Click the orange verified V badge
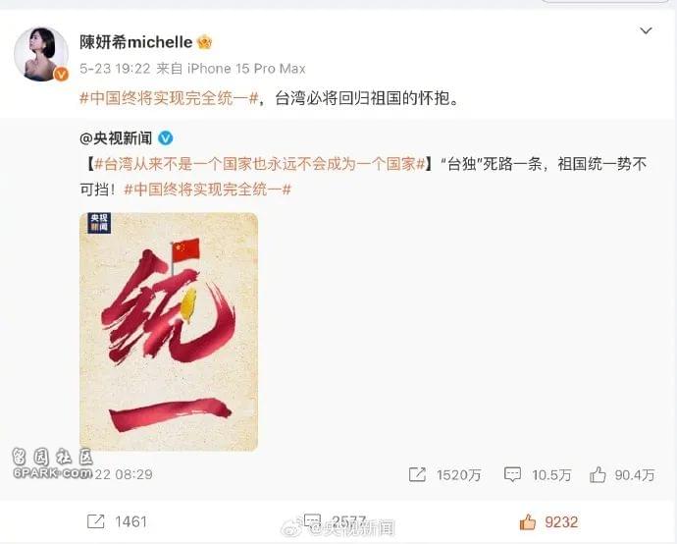Image resolution: width=677 pixels, height=544 pixels. pos(61,75)
